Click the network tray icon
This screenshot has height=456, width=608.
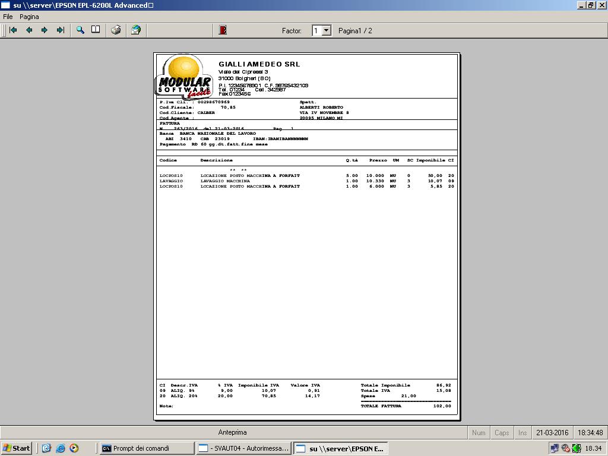point(555,448)
